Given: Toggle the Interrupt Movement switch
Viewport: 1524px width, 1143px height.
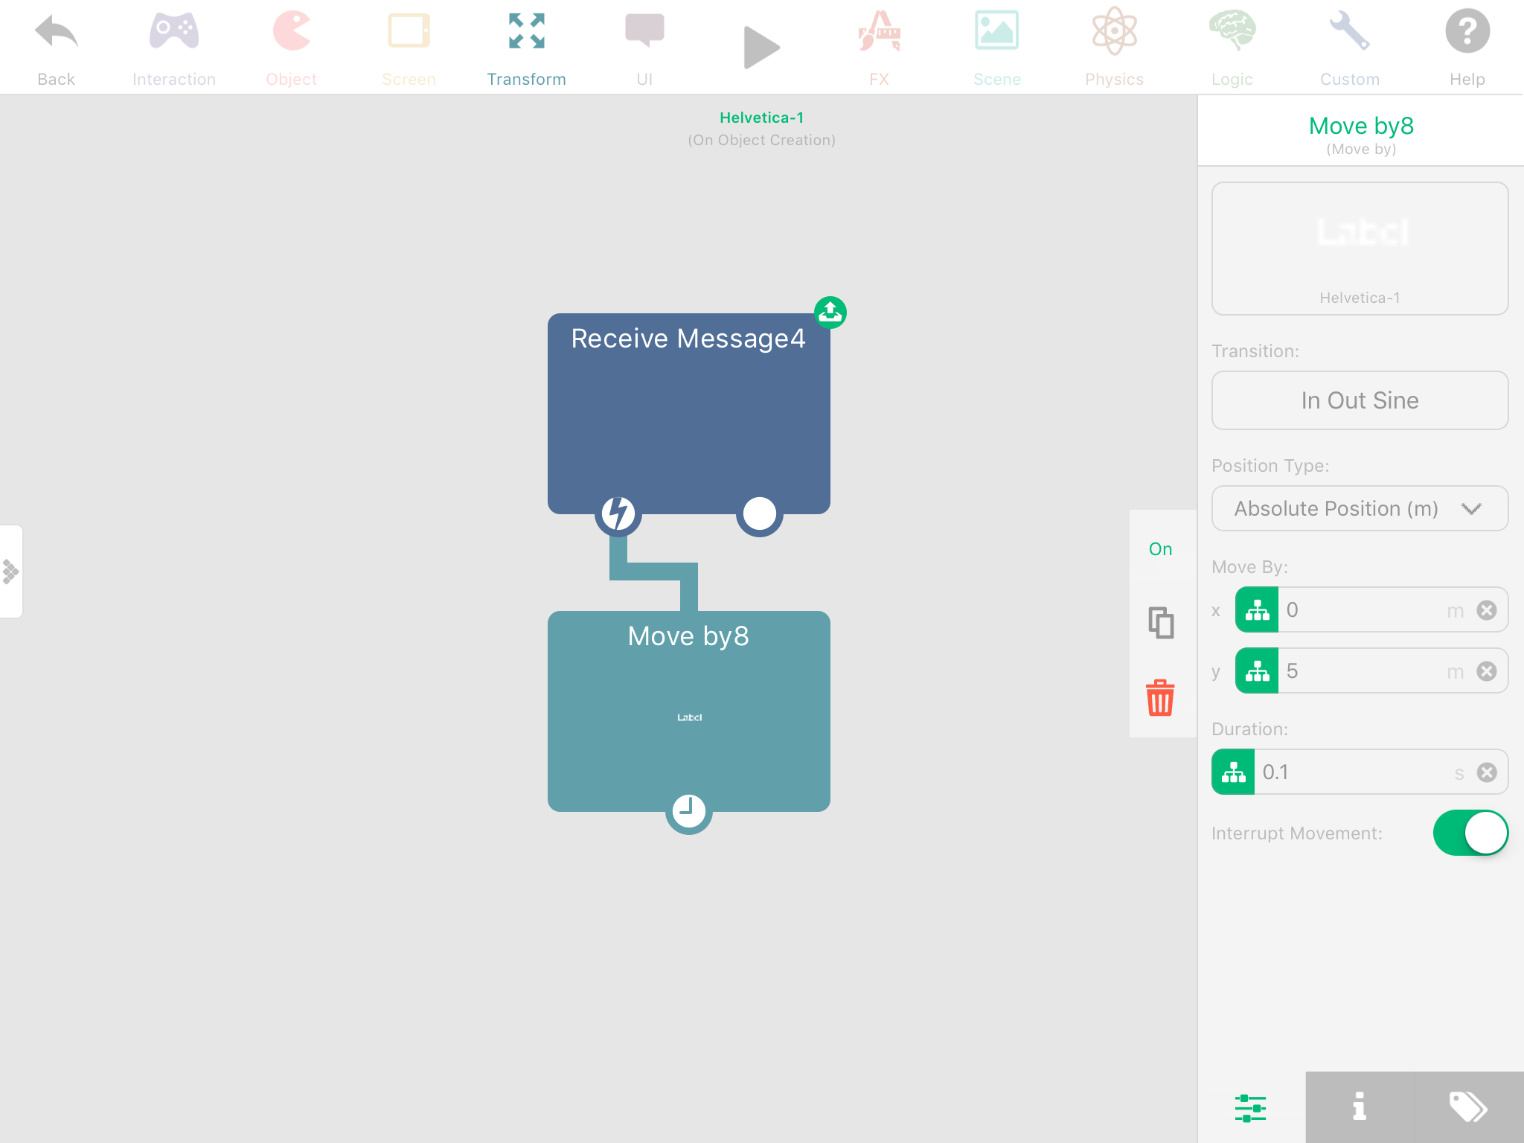Looking at the screenshot, I should pyautogui.click(x=1470, y=833).
